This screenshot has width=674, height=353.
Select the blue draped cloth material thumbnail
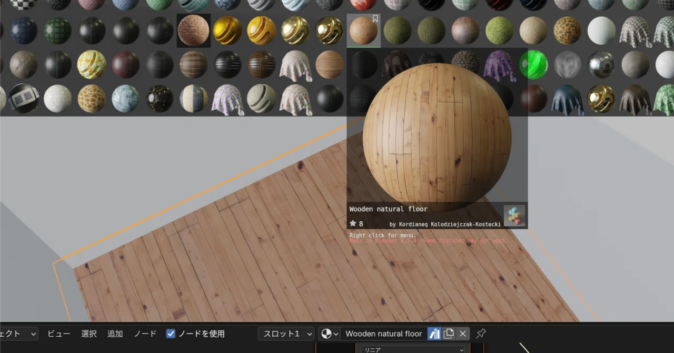pos(567,99)
